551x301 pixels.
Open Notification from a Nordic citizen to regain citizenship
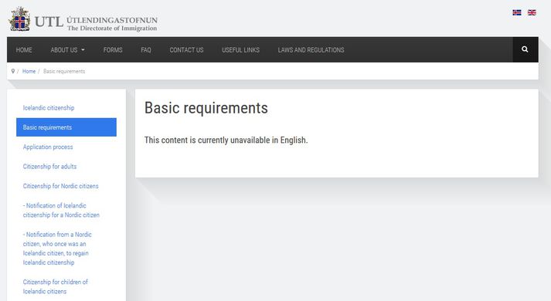57,249
